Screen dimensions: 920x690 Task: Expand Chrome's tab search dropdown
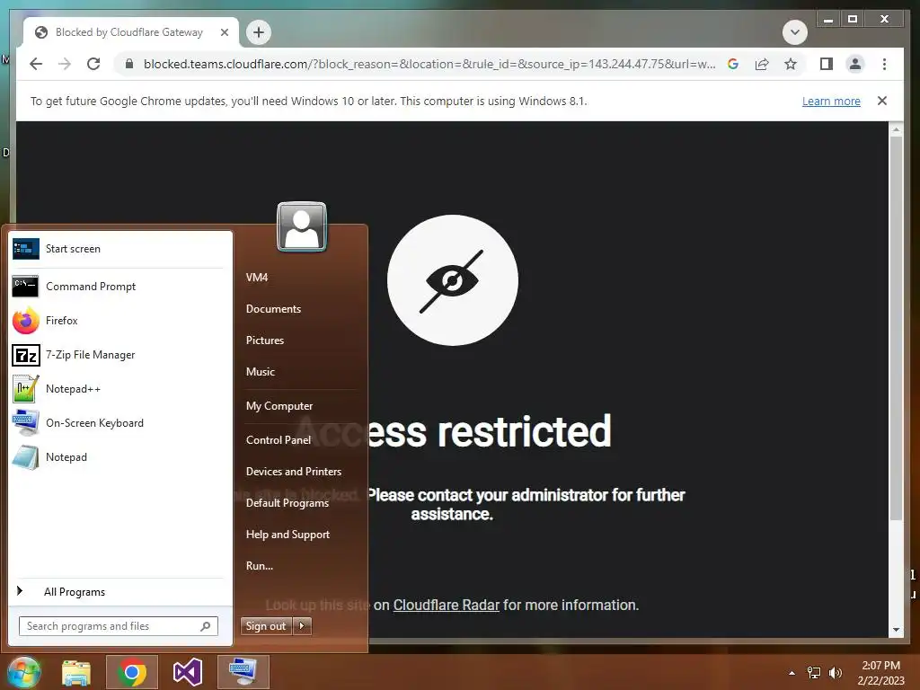point(794,32)
